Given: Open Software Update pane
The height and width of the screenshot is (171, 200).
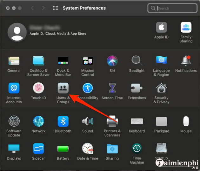Looking at the screenshot, I should coord(14,121).
